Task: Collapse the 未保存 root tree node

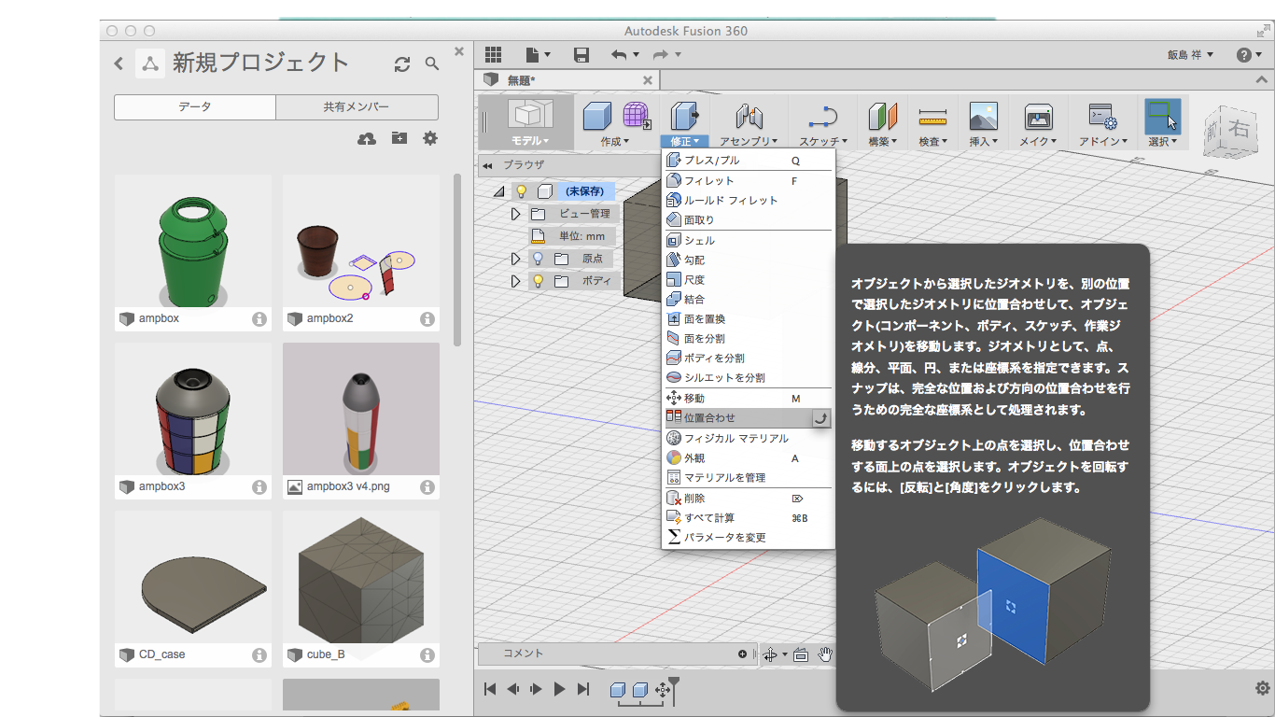Action: click(x=498, y=191)
